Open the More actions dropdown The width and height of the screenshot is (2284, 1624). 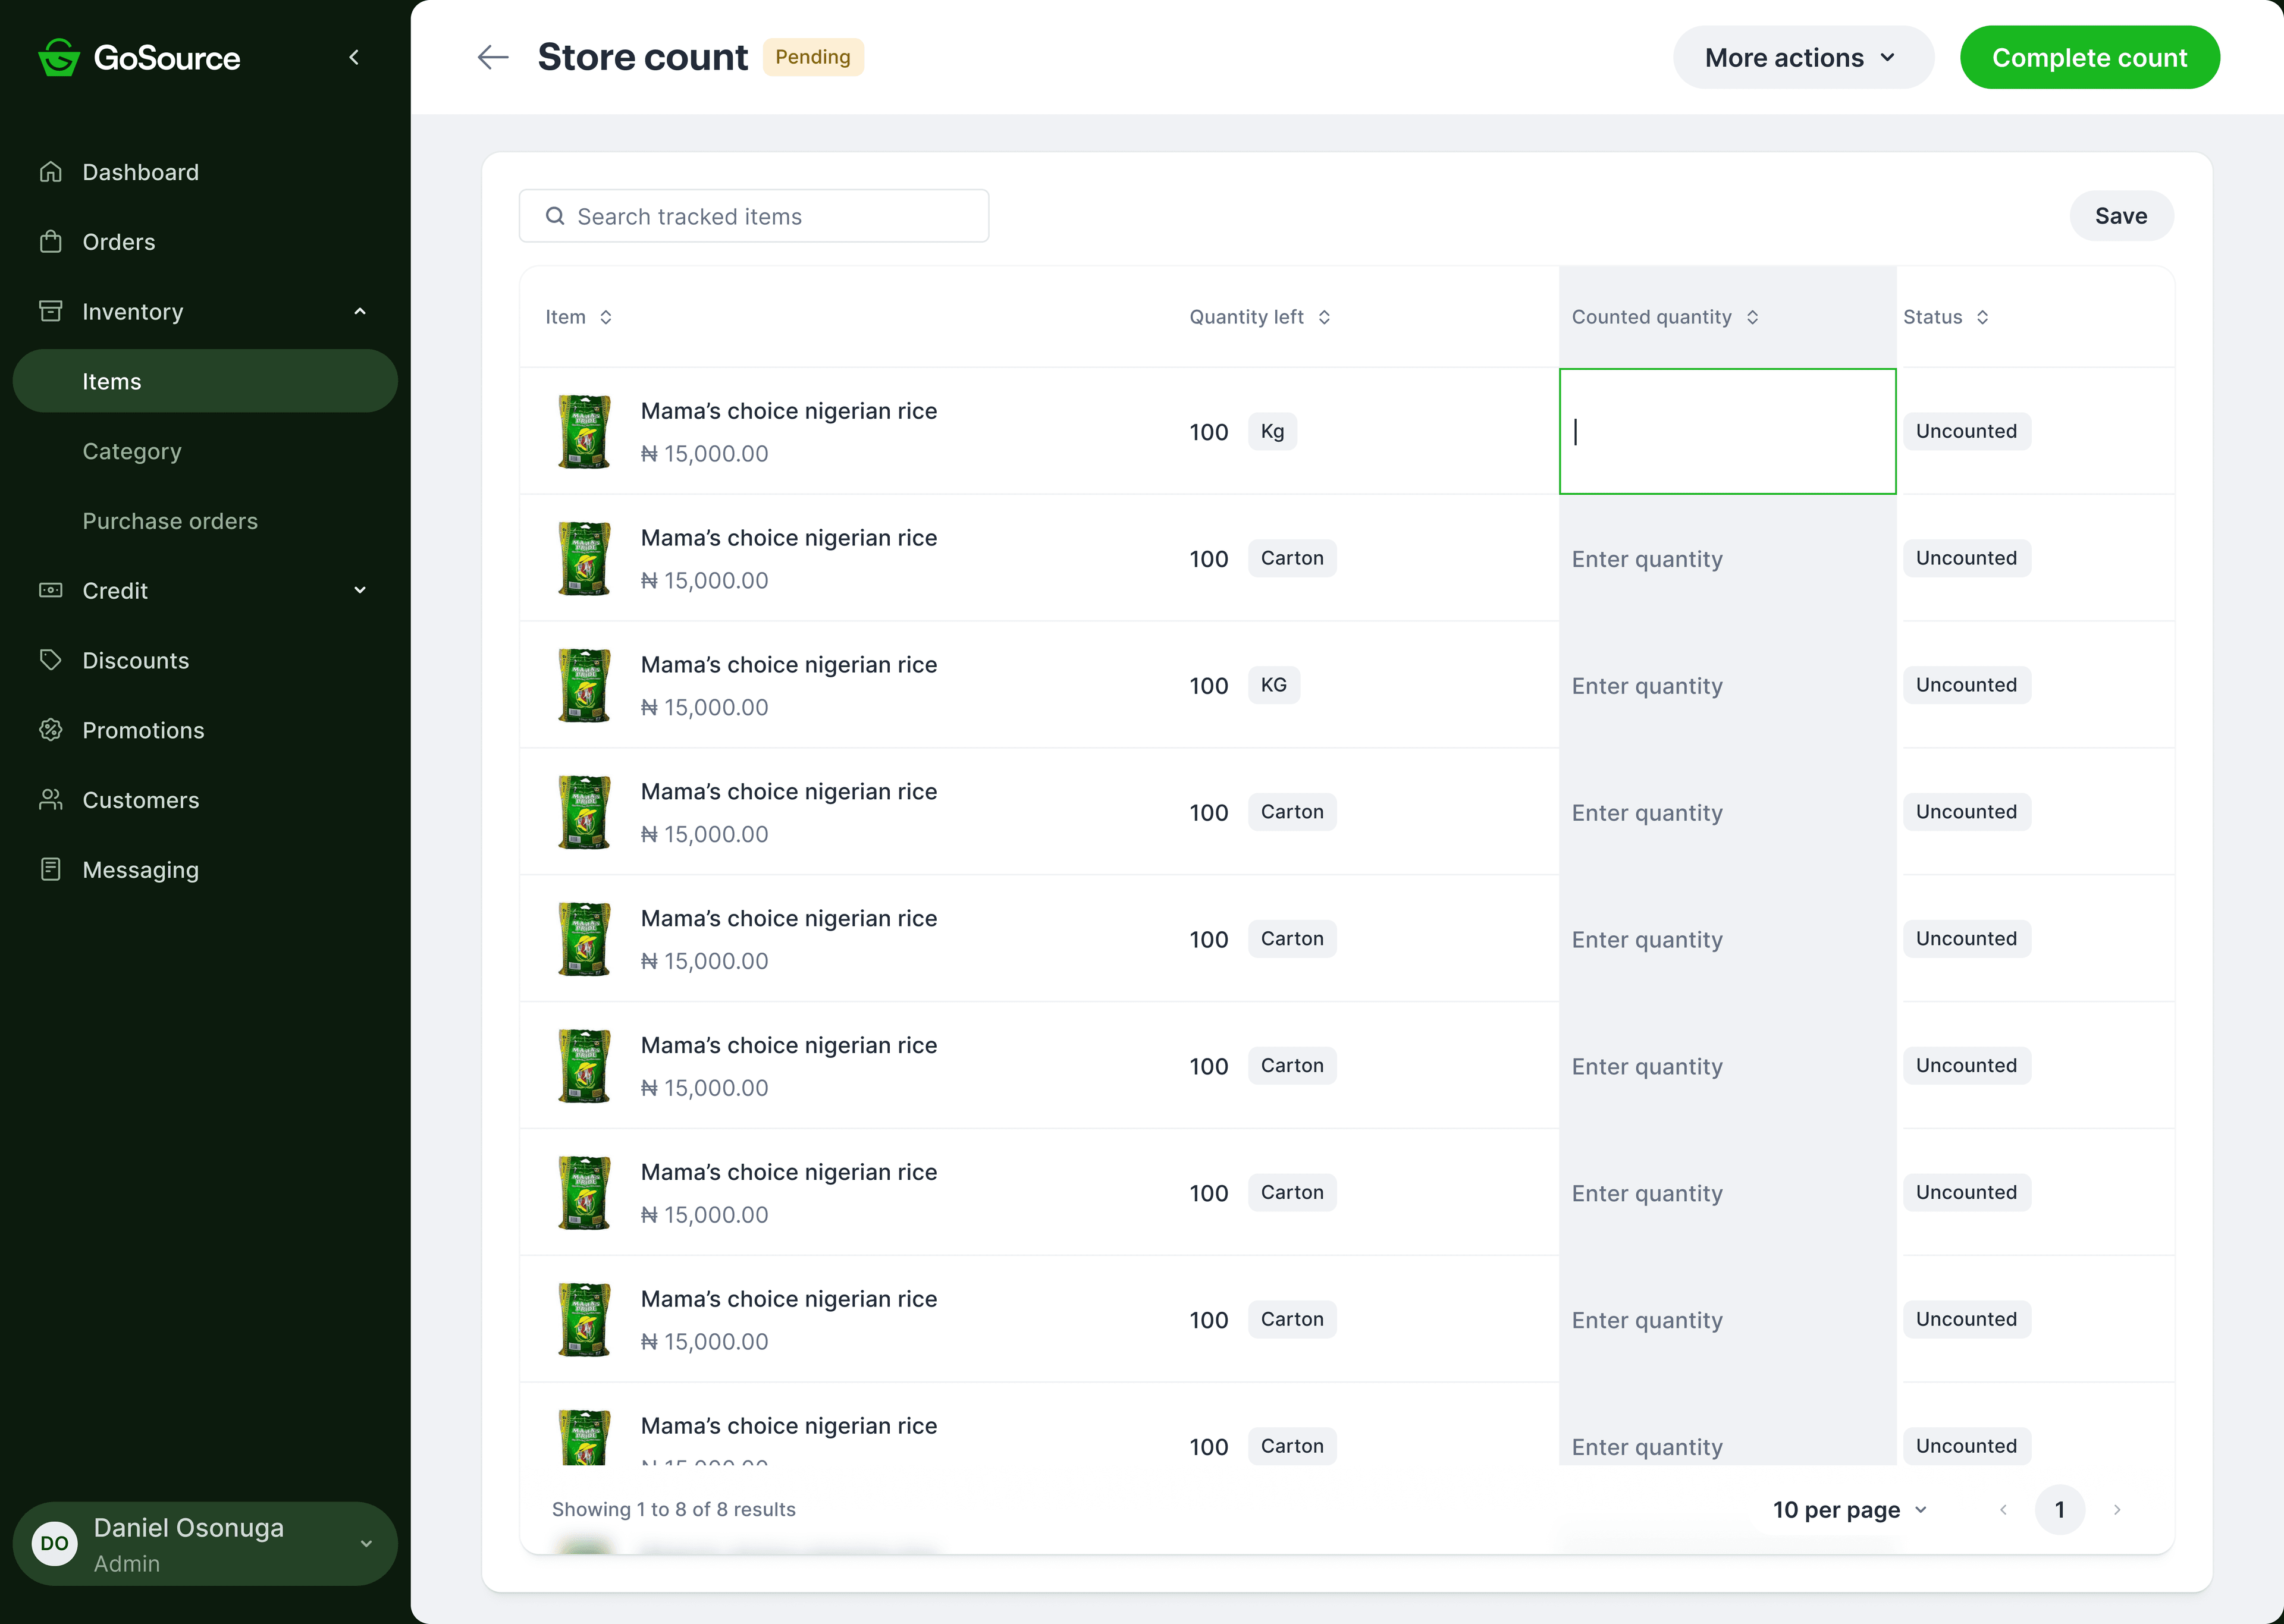pos(1803,57)
